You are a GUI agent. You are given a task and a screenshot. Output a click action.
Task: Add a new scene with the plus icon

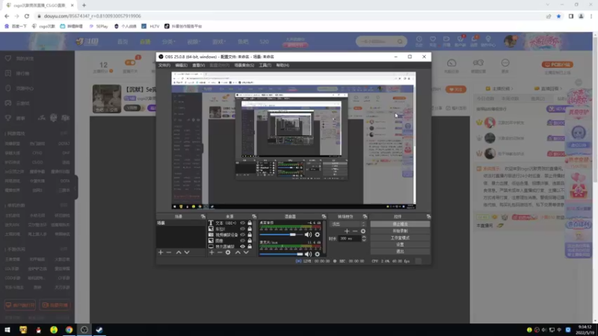(x=161, y=252)
